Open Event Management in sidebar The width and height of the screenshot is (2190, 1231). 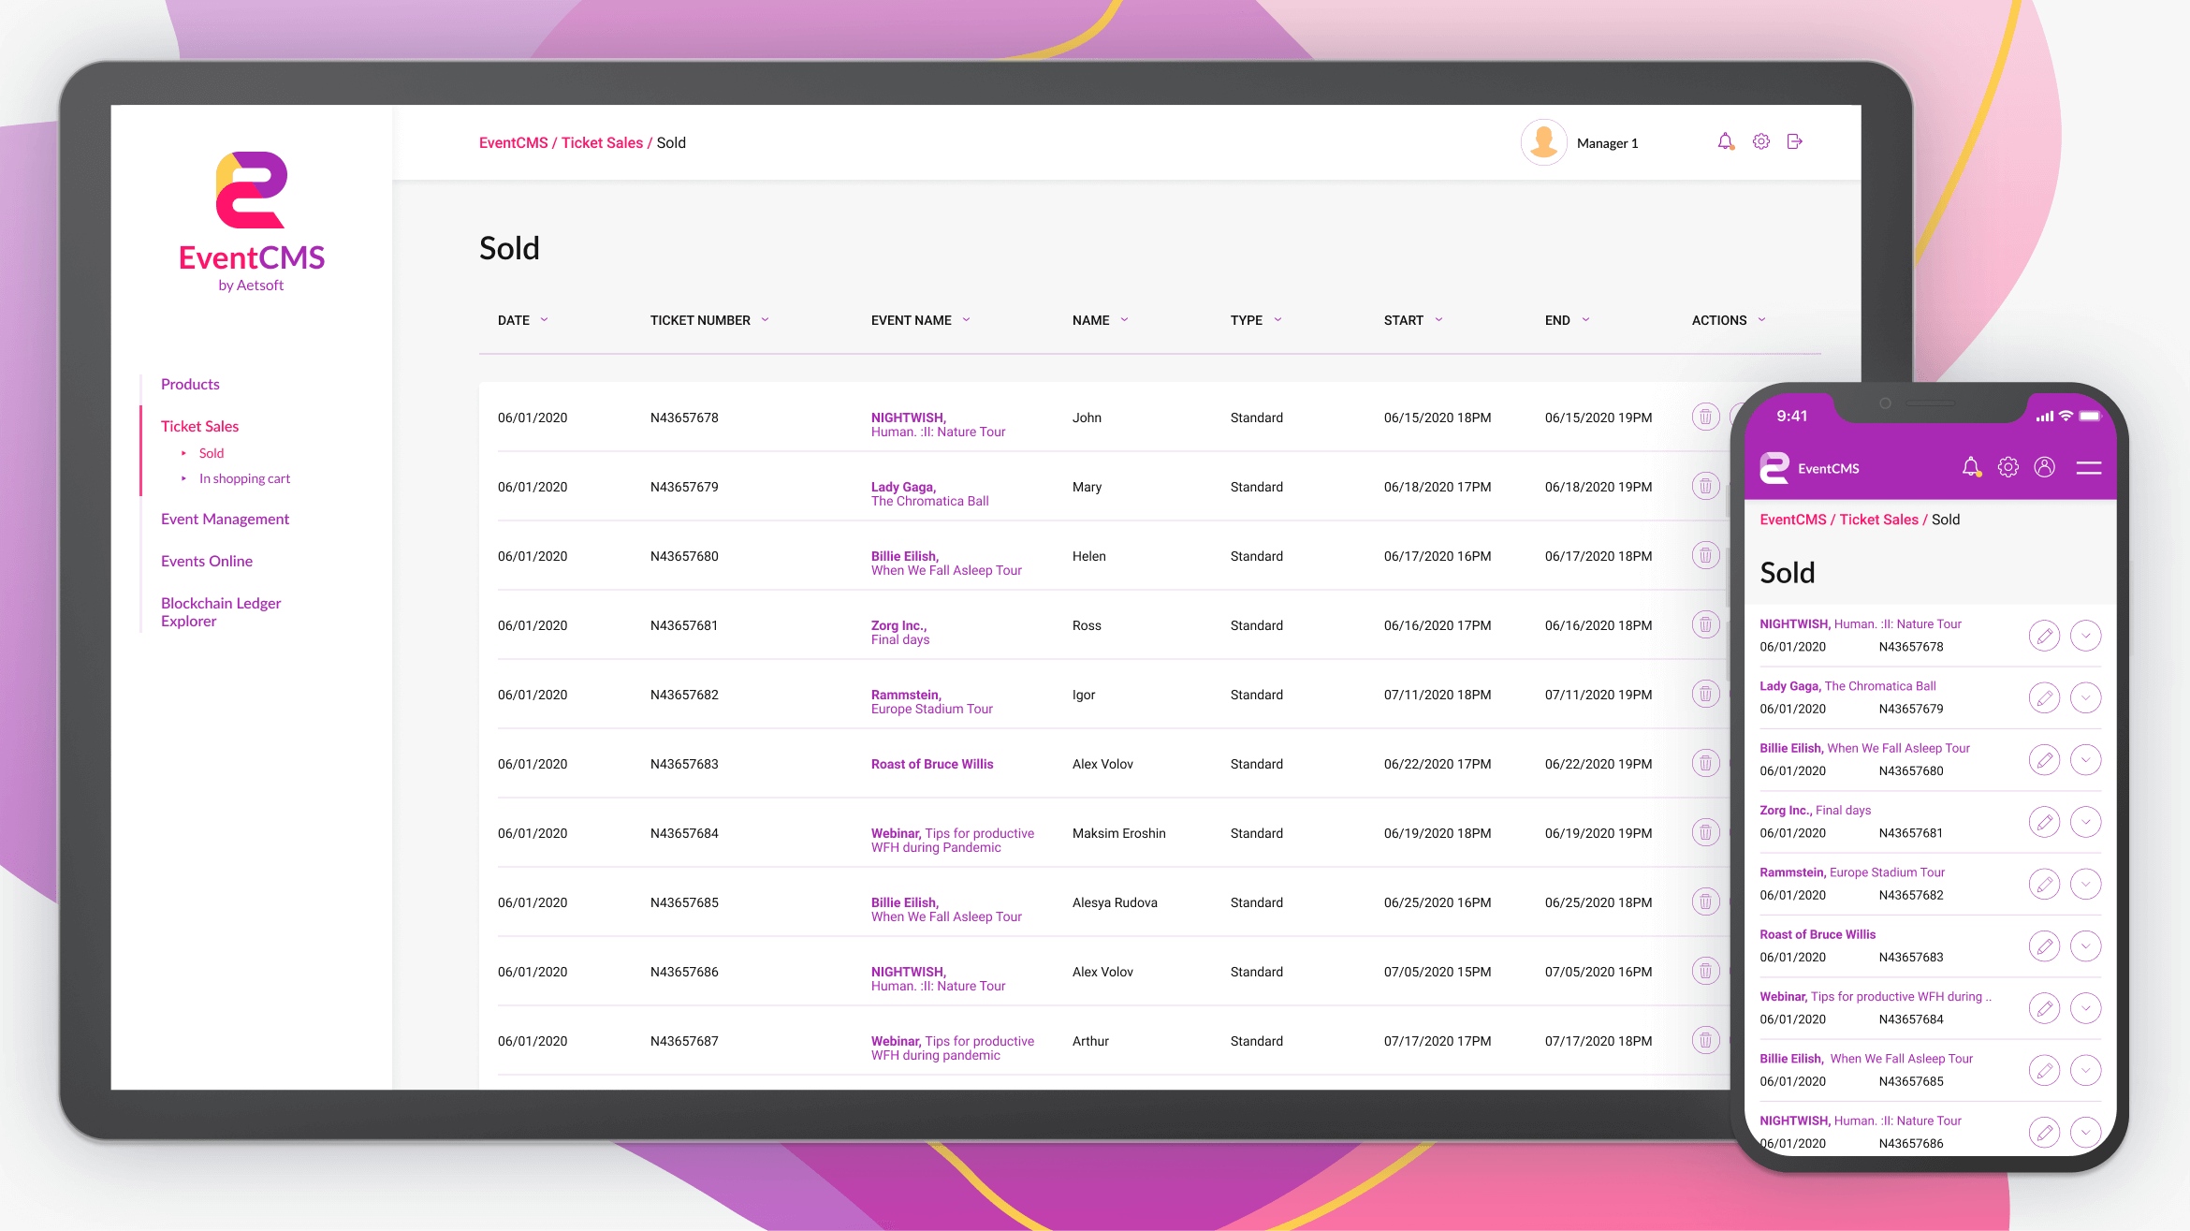coord(225,519)
